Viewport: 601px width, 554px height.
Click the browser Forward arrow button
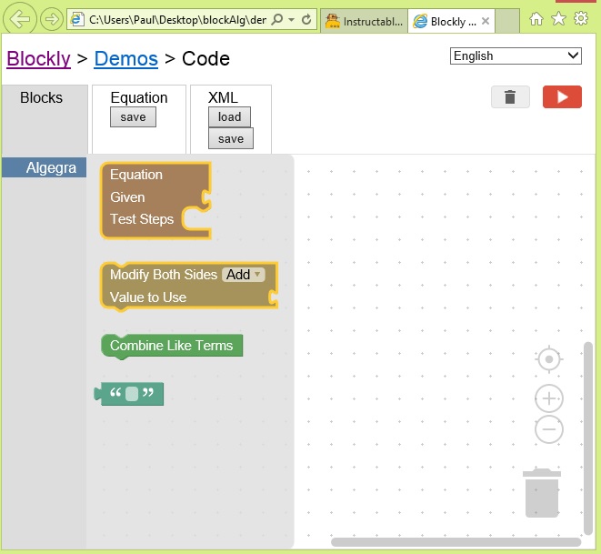51,19
